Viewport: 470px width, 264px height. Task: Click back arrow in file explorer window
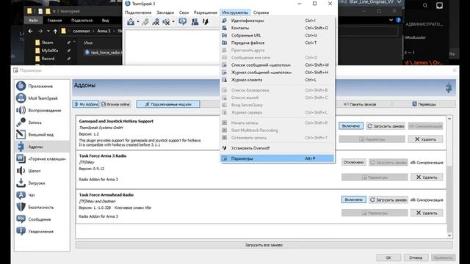(31, 31)
